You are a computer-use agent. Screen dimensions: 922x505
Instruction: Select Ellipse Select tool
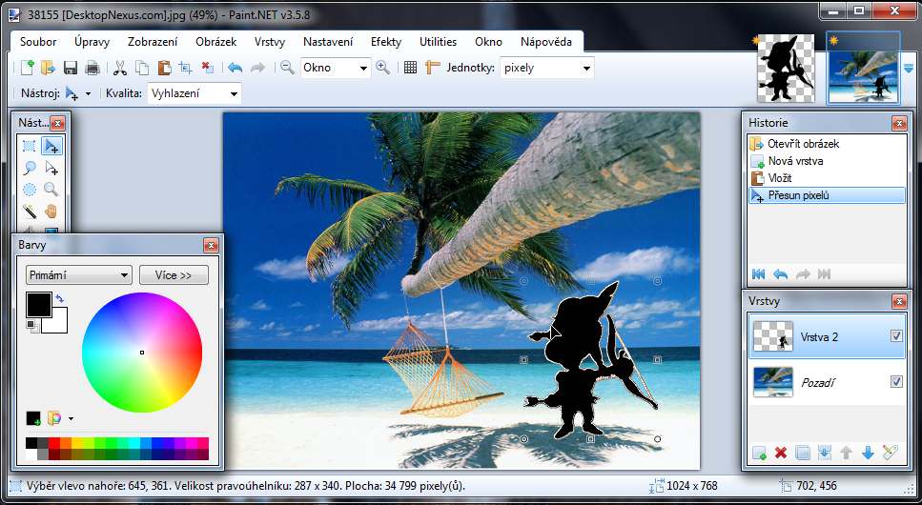(x=29, y=190)
